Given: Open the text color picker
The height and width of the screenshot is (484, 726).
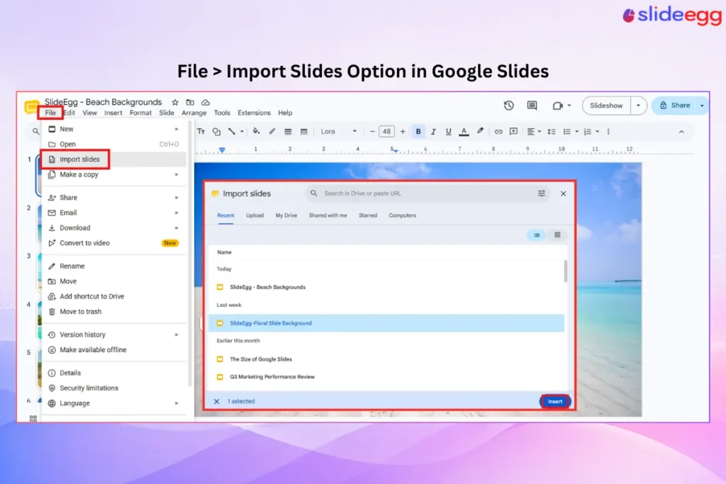Looking at the screenshot, I should (464, 131).
